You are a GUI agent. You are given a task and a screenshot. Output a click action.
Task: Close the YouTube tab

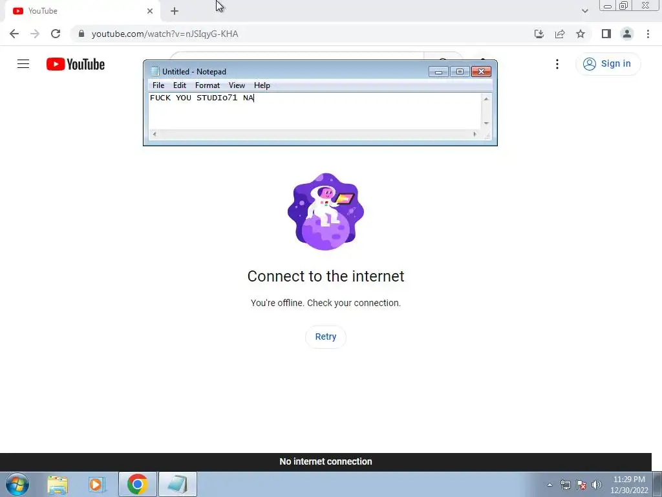[150, 11]
